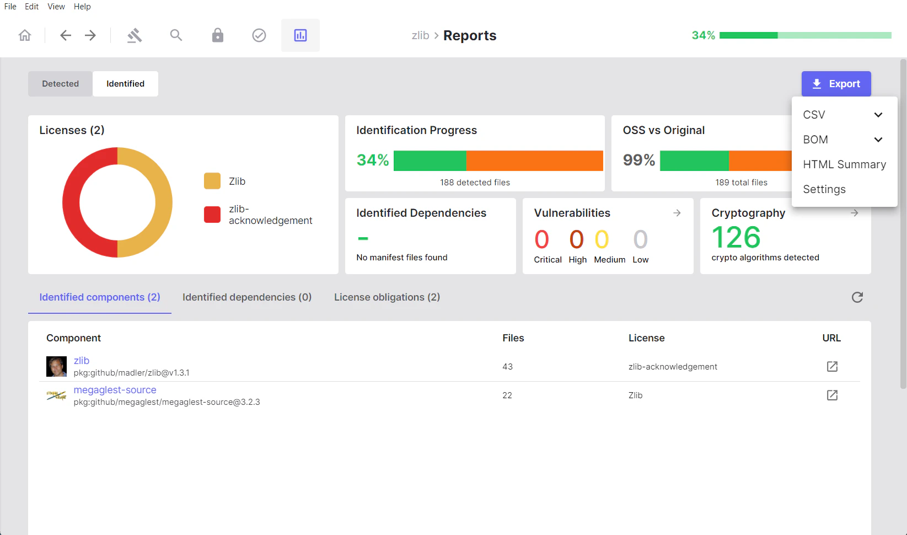Image resolution: width=907 pixels, height=535 pixels.
Task: Click the files count 43
Action: pyautogui.click(x=507, y=367)
